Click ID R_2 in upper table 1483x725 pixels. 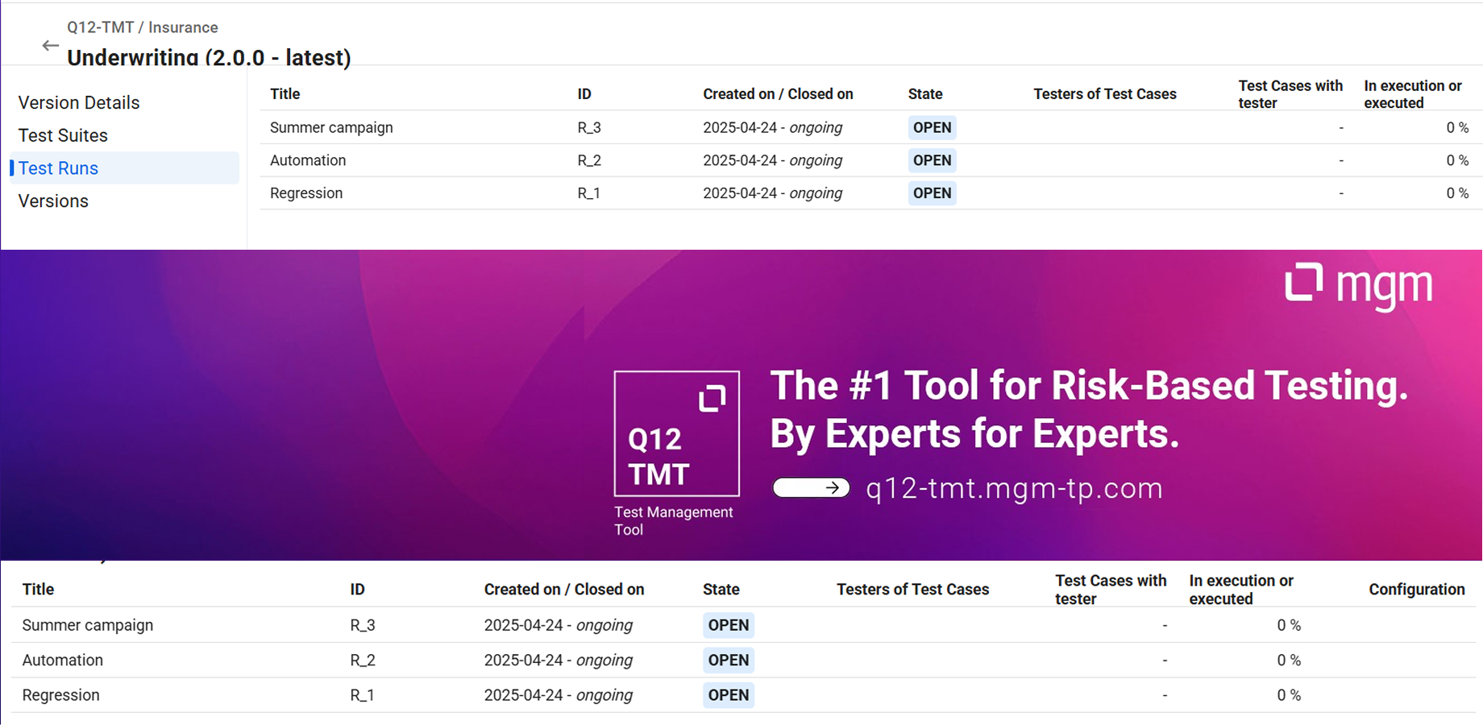click(x=589, y=160)
